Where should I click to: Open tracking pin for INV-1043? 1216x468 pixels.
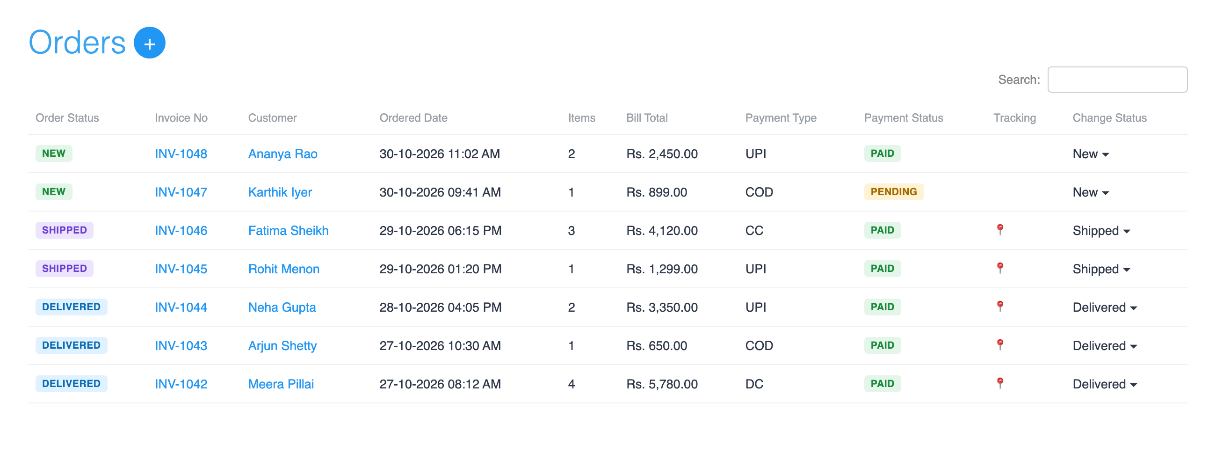point(1000,345)
